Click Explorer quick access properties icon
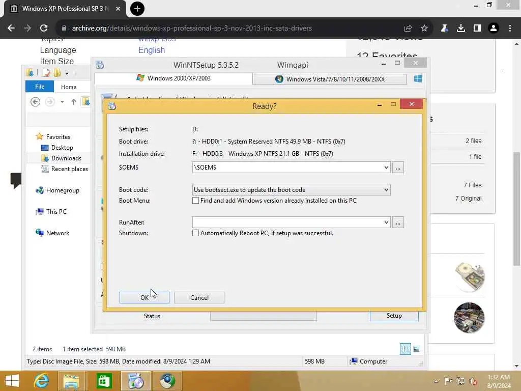The height and width of the screenshot is (391, 521). pyautogui.click(x=46, y=72)
